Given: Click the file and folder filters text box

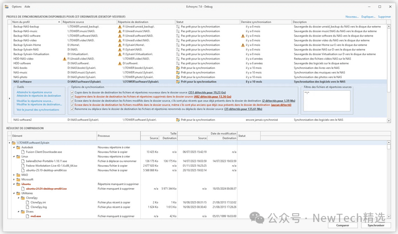Looking at the screenshot, I should tap(326, 101).
